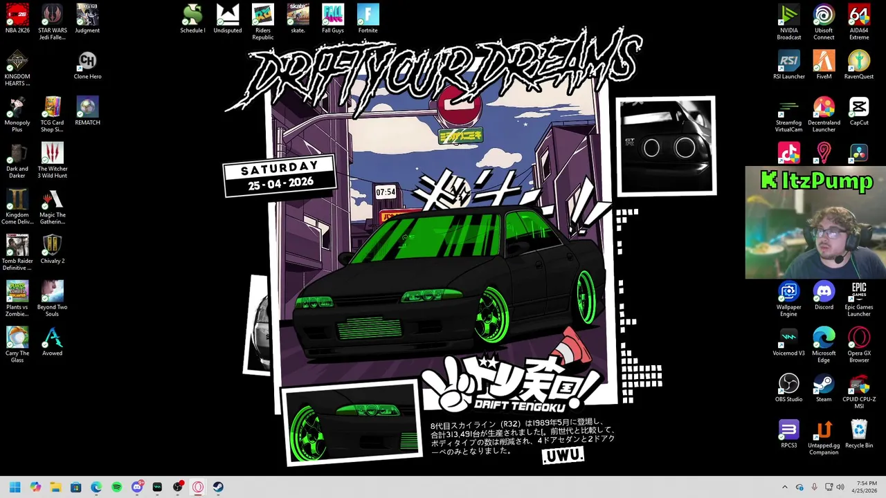Switch to Discord in the taskbar
Image resolution: width=886 pixels, height=498 pixels.
click(x=137, y=487)
